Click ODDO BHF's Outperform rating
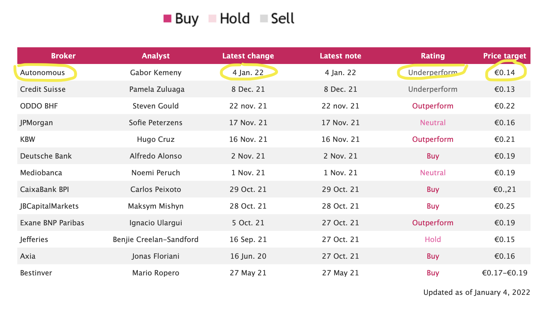The image size is (550, 311). (x=433, y=106)
